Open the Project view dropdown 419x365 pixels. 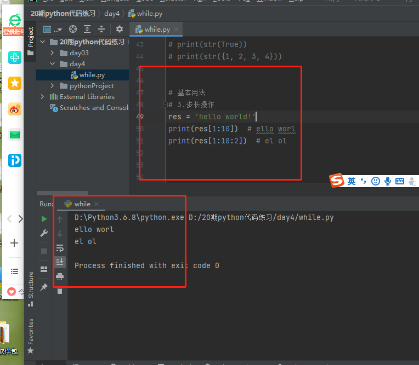(53, 30)
